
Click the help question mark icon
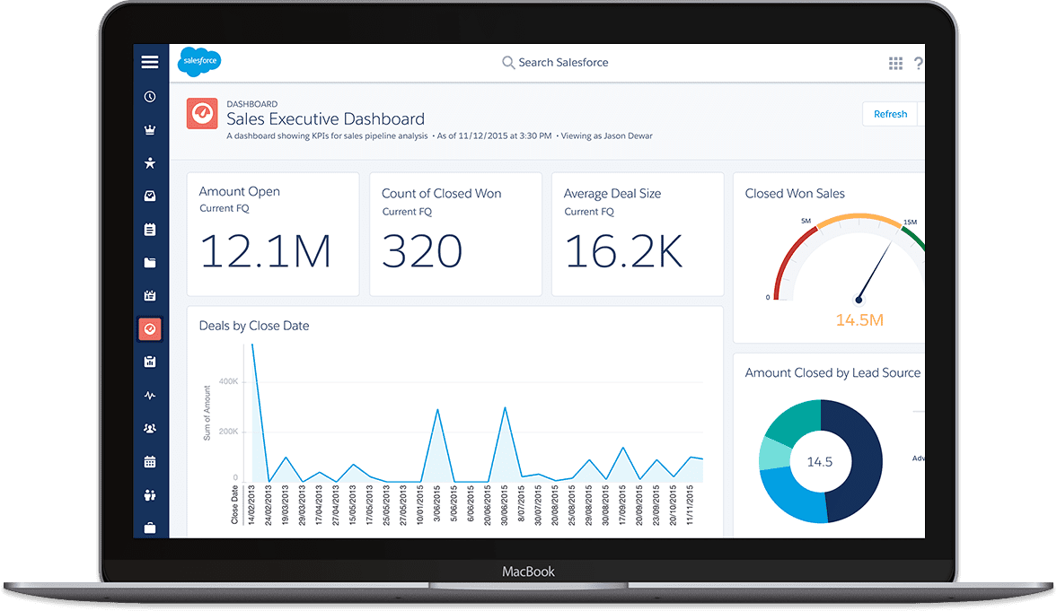(x=918, y=64)
